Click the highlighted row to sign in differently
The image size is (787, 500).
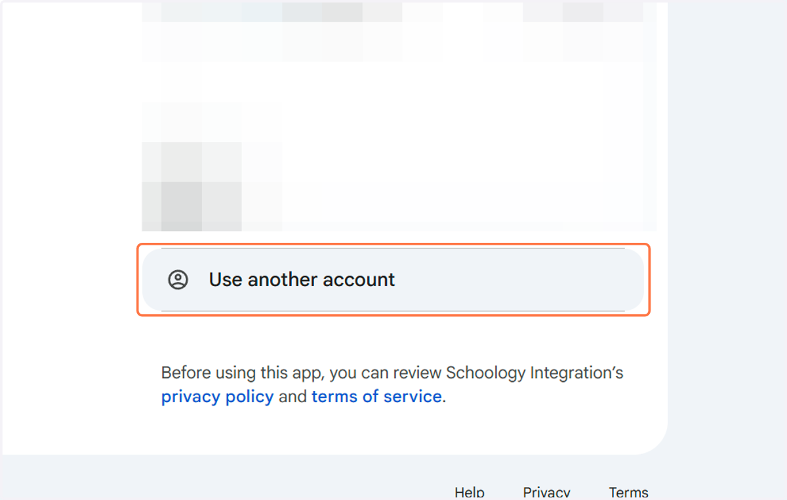tap(393, 280)
